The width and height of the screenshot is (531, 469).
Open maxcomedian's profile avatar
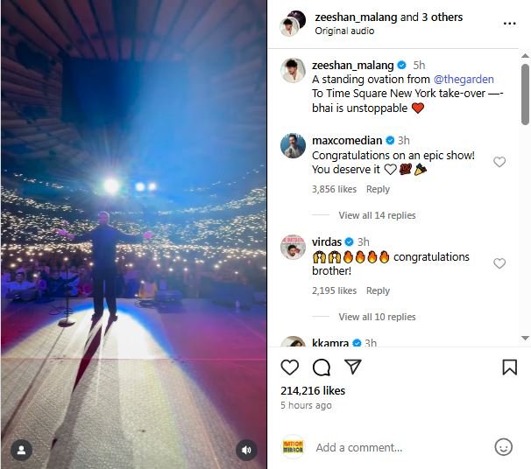click(x=293, y=146)
